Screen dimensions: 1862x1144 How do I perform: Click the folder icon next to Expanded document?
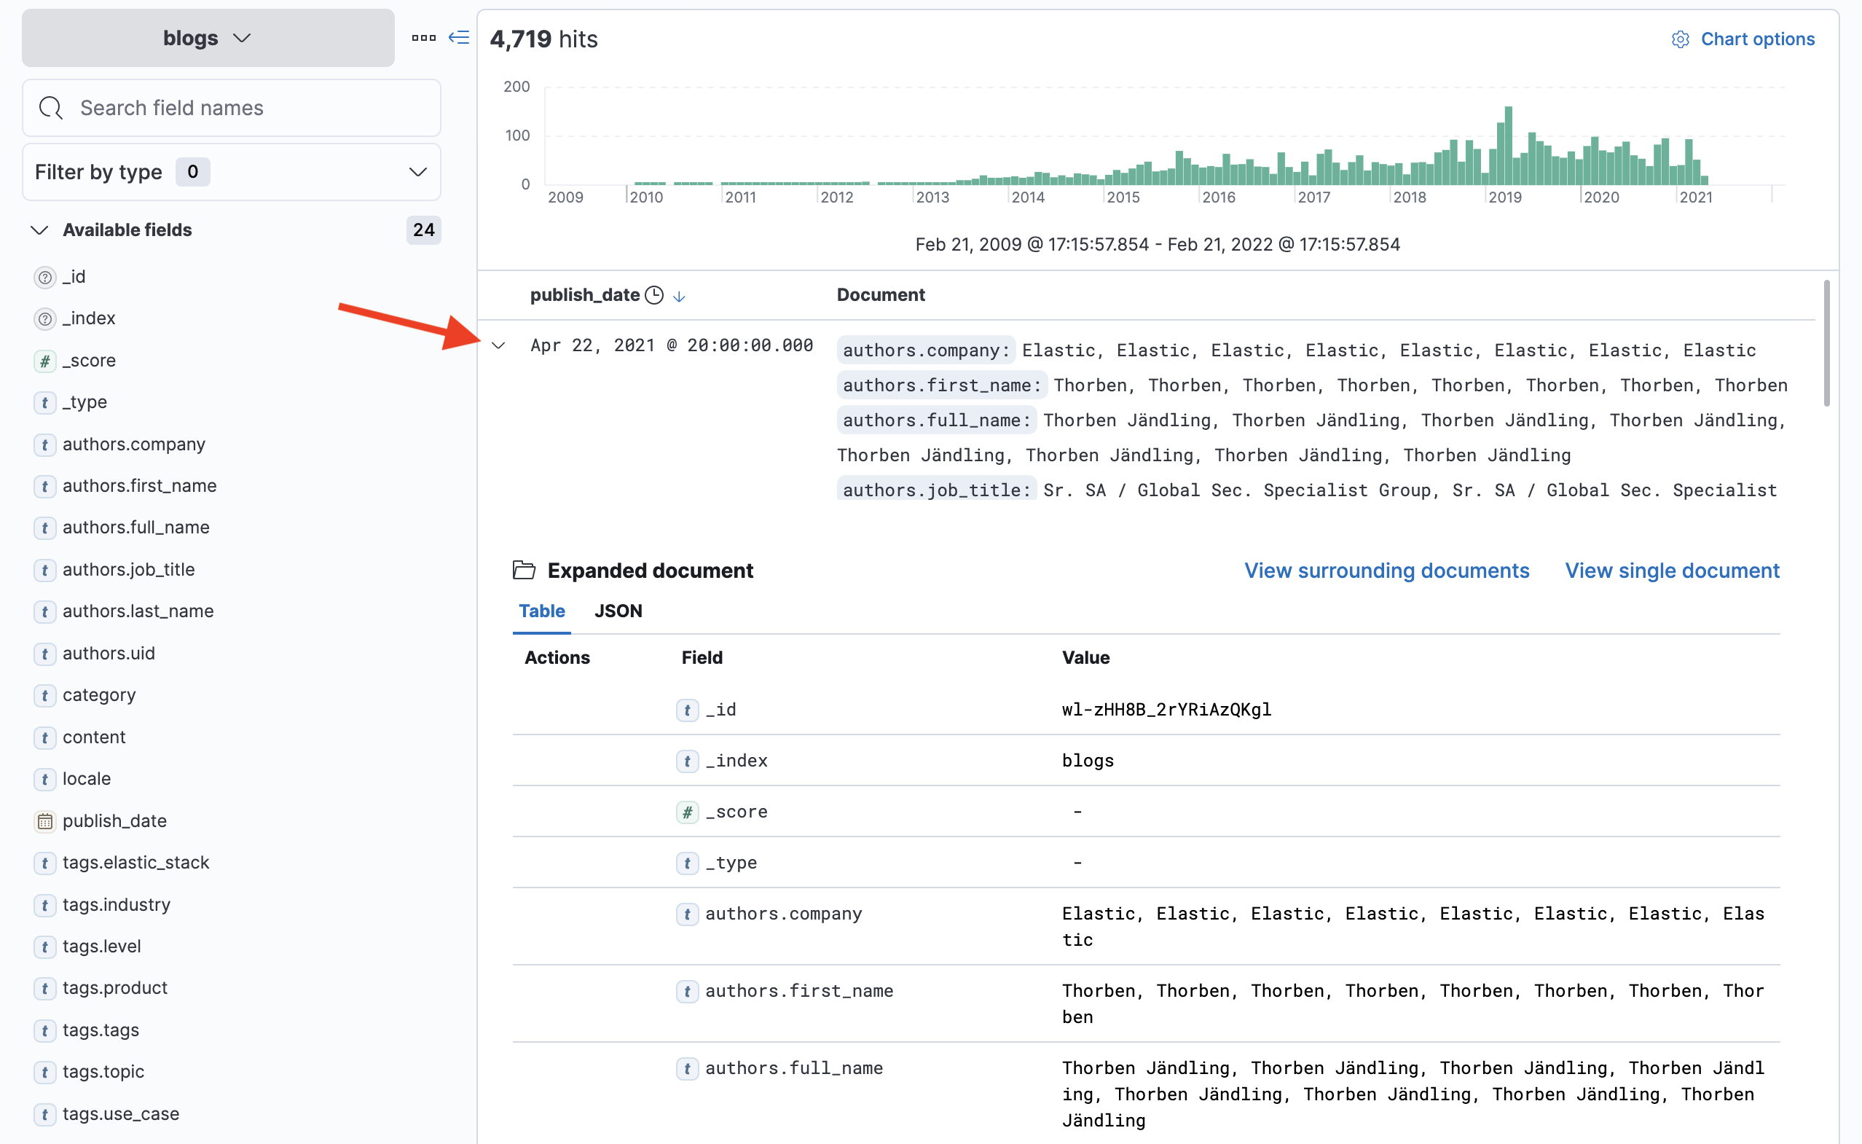pos(524,570)
